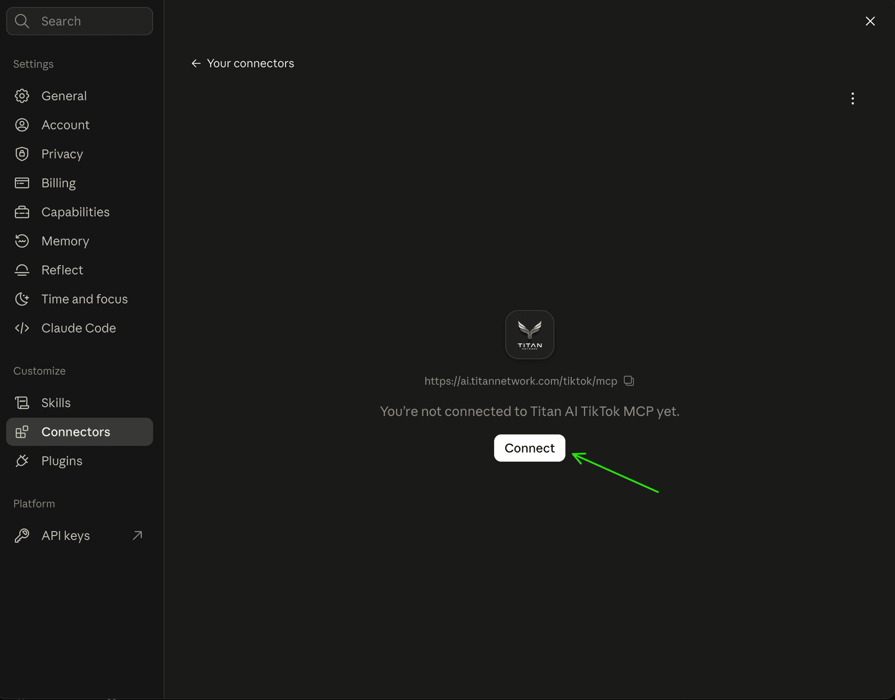Open General settings
Viewport: 895px width, 700px height.
point(80,96)
